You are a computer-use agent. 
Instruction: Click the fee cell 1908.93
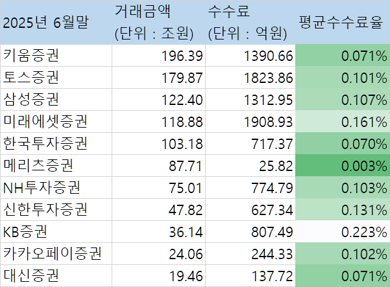pos(250,121)
